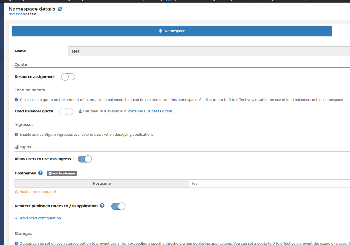Screen dimensions: 350x245
Task: Expand the Advanced configuration section
Action: [38, 218]
